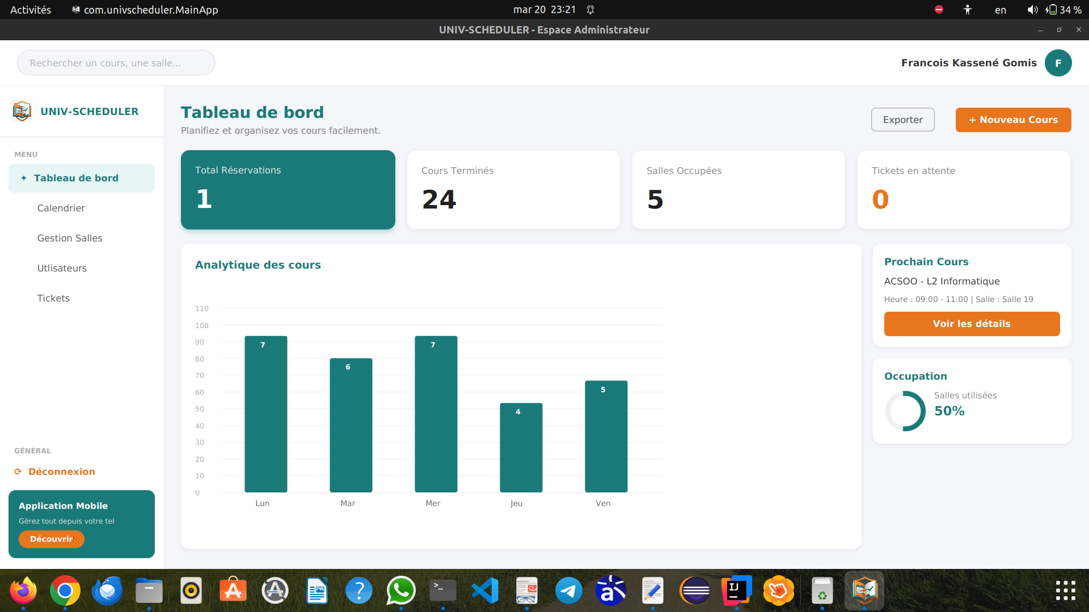
Task: Open Rhythmbox from the dock
Action: (x=191, y=590)
